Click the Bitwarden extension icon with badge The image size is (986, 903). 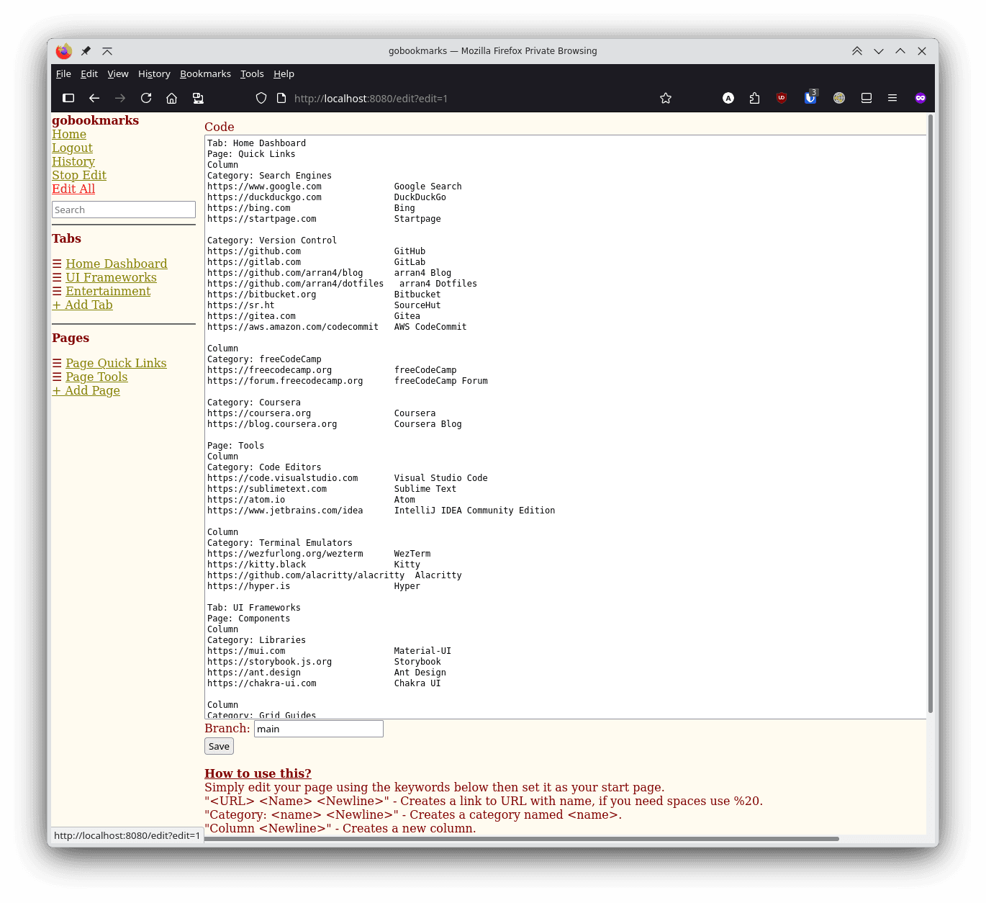coord(810,98)
